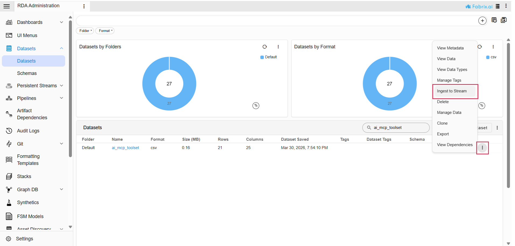This screenshot has width=515, height=246.
Task: Toggle percent view in Datasets by Format
Action: [482, 106]
